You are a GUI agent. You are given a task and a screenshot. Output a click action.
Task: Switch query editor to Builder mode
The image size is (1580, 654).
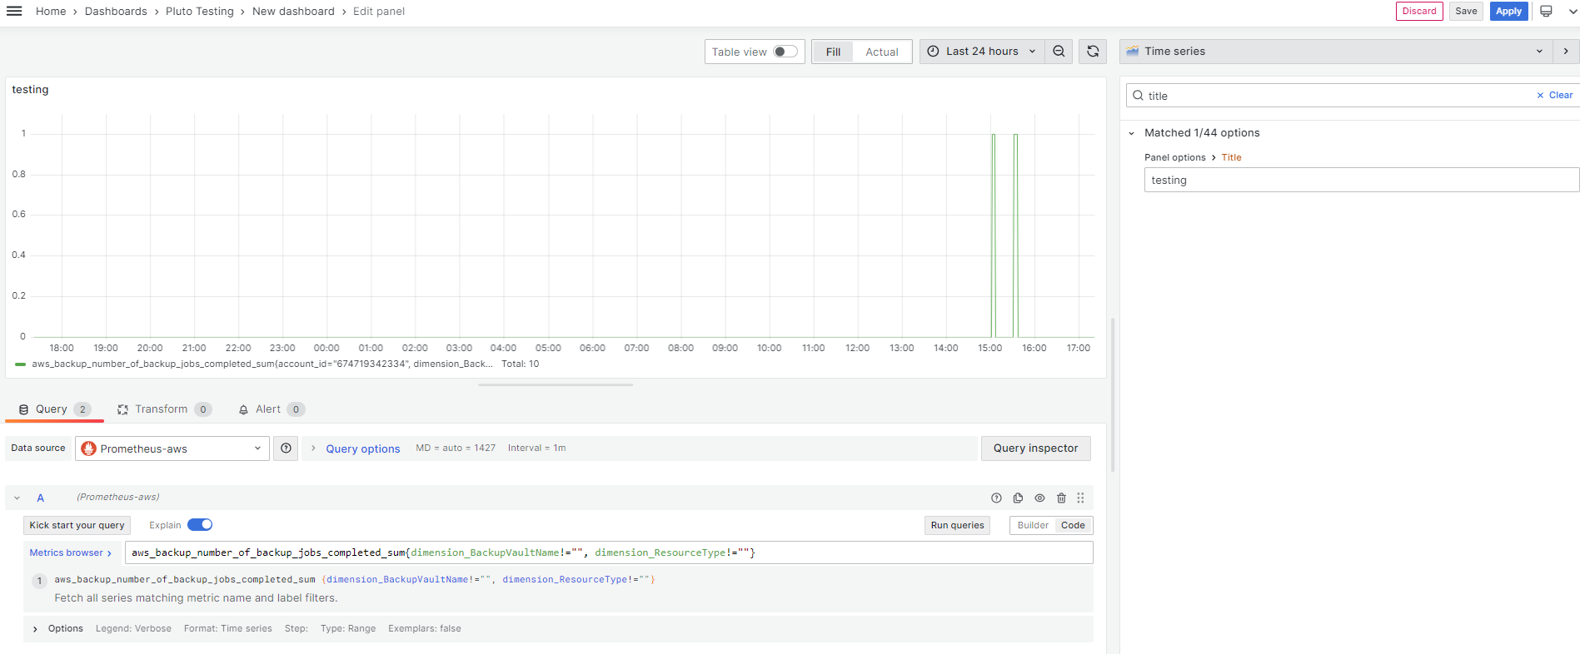1033,526
